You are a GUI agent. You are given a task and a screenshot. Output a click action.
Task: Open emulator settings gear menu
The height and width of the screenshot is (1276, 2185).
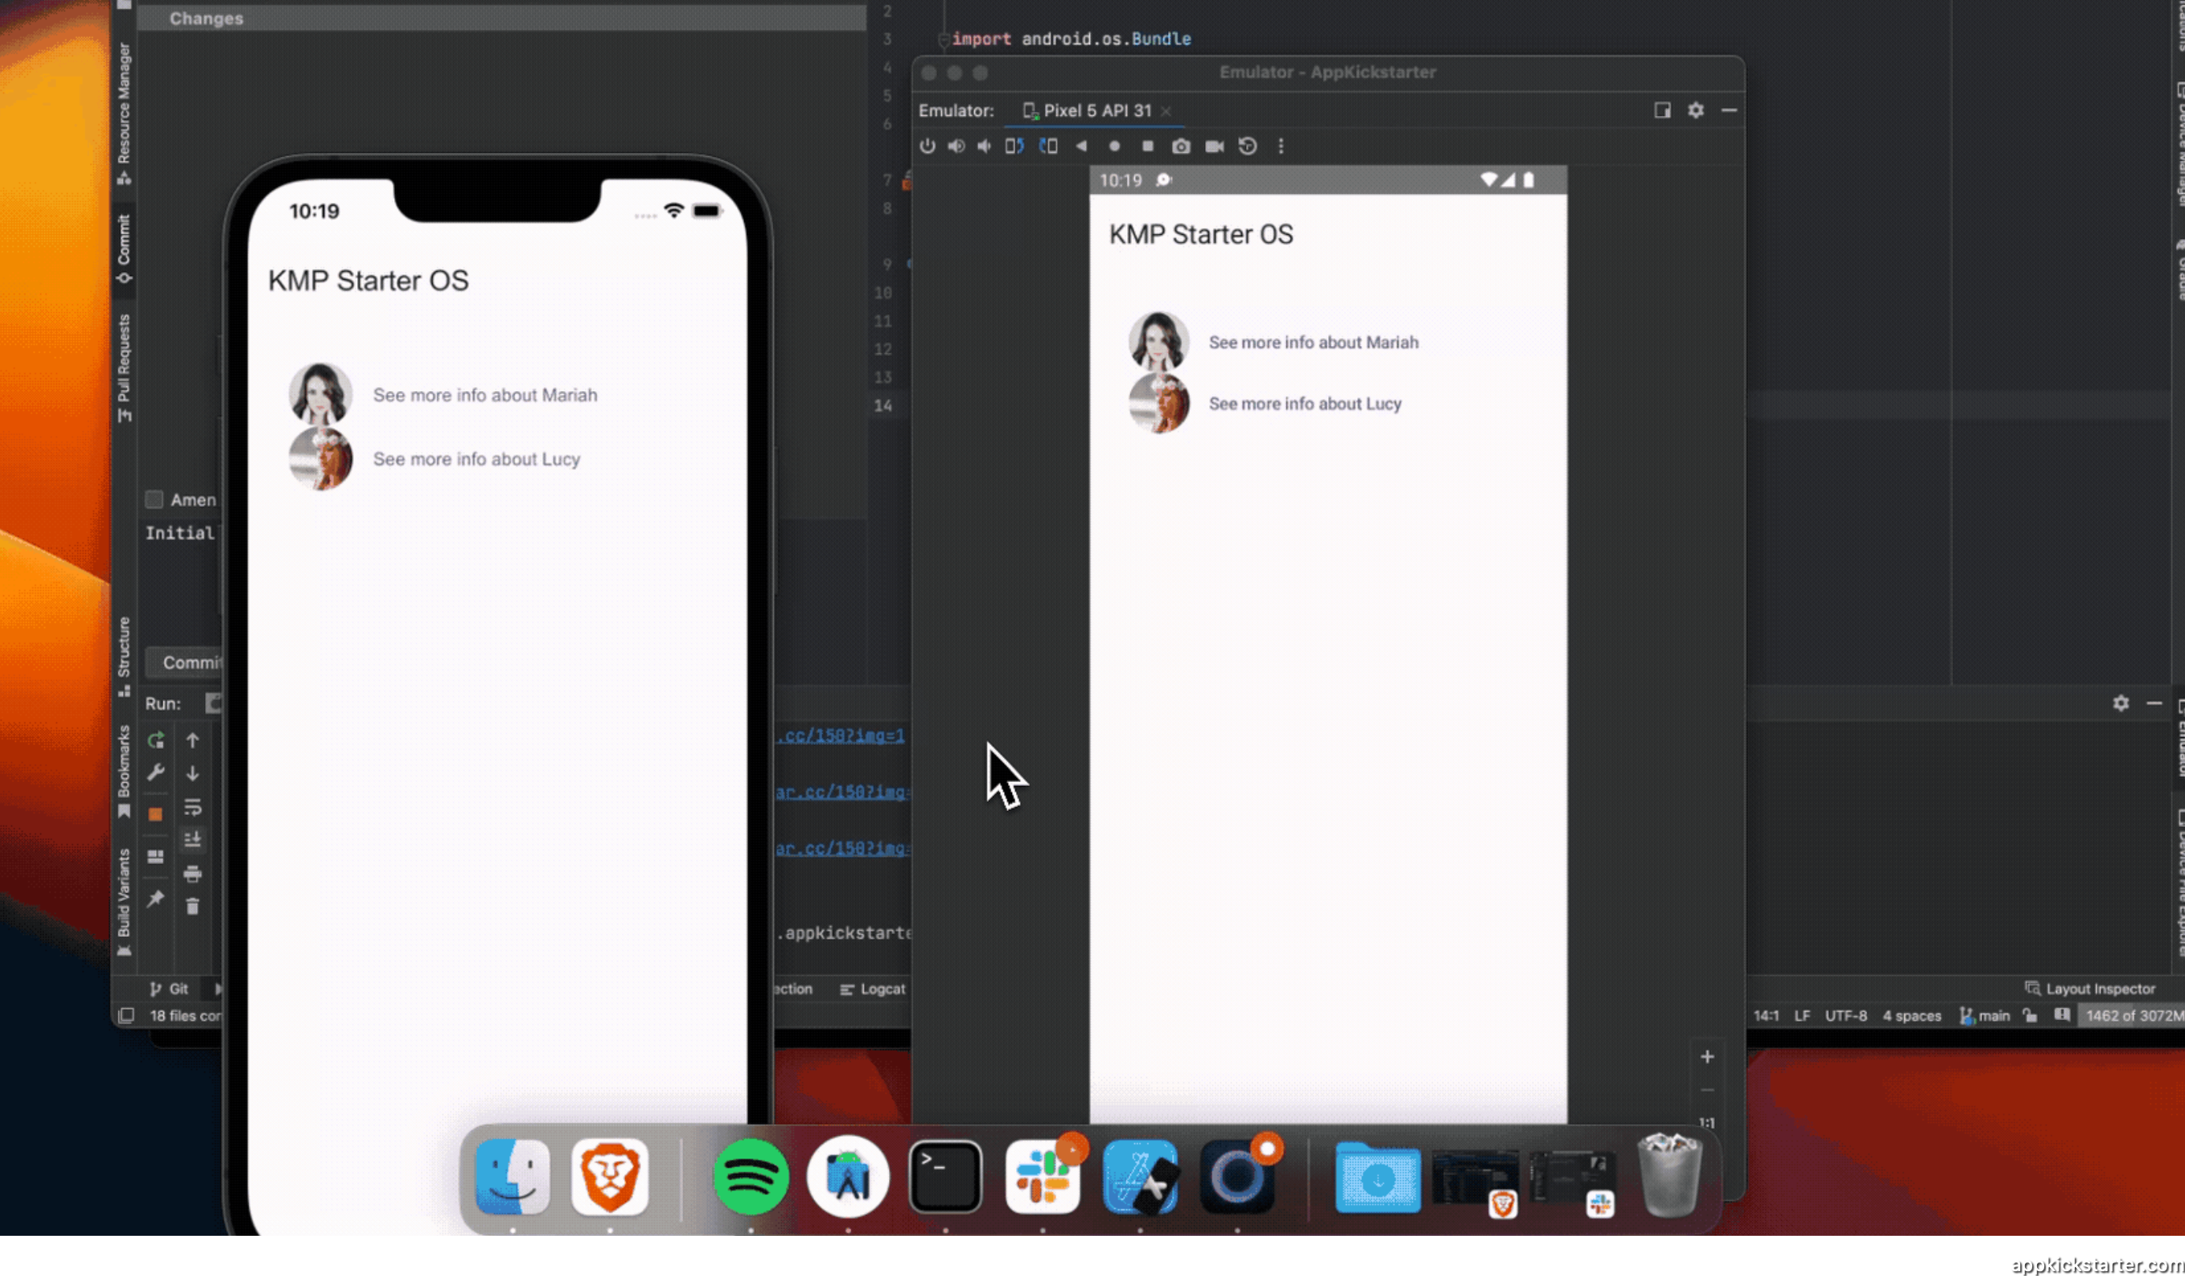tap(1695, 110)
